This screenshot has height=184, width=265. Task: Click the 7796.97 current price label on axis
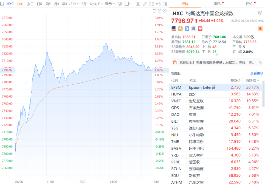(x=7, y=70)
